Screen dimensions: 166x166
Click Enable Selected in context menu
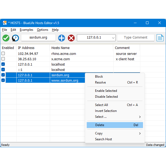pyautogui.click(x=115, y=91)
